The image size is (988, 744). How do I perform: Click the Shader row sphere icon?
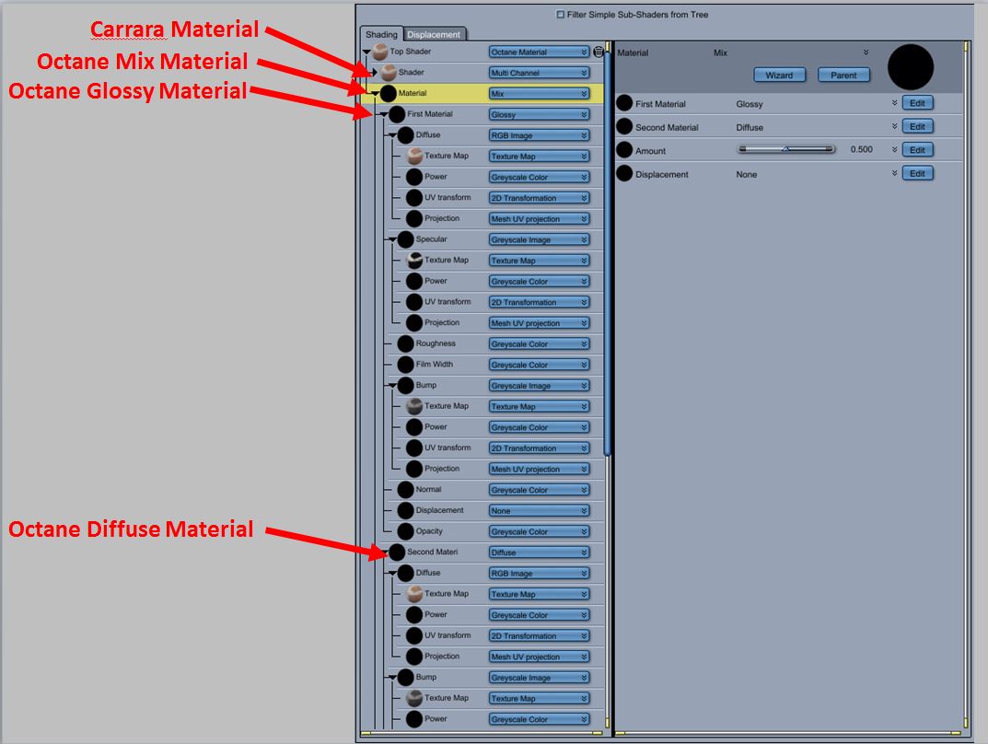(x=389, y=73)
